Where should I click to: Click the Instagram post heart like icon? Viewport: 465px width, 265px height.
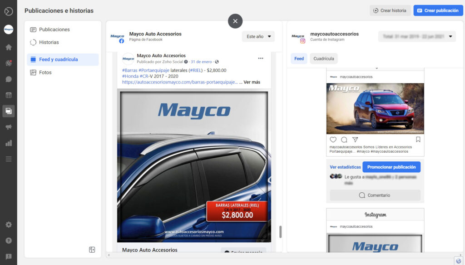tap(333, 140)
